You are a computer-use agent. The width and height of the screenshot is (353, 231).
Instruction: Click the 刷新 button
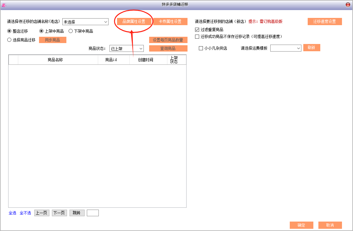point(311,48)
